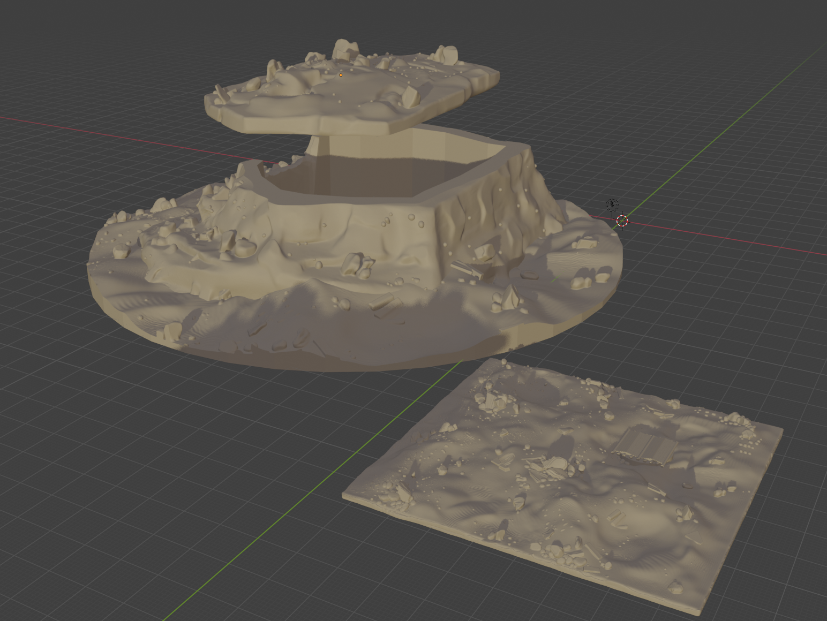Click the plank debris beside the cliff
Image resolution: width=827 pixels, height=621 pixels.
pyautogui.click(x=467, y=270)
